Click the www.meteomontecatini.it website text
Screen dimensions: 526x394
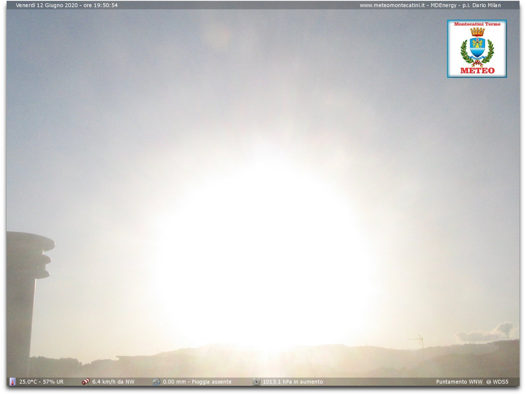(392, 5)
